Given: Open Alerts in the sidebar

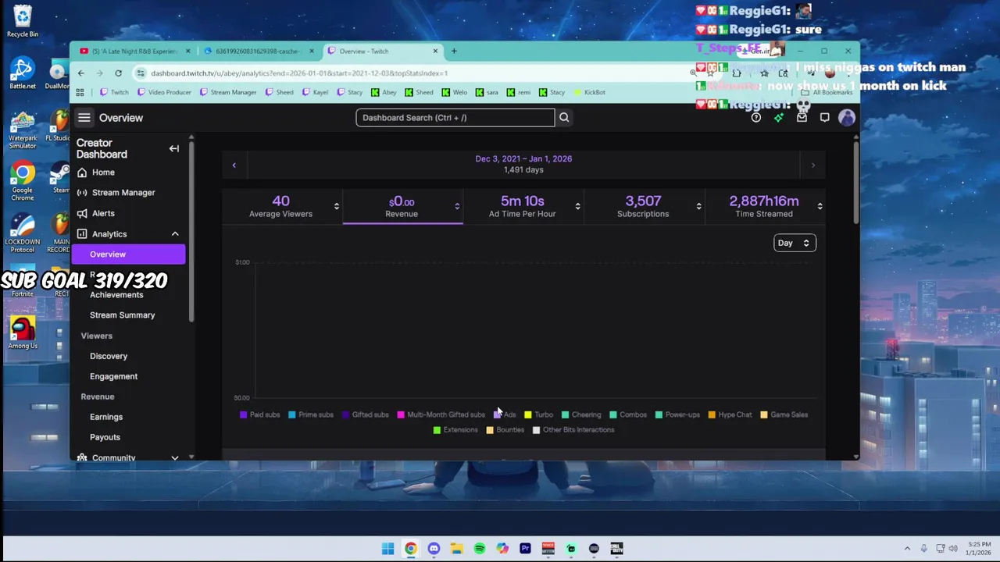Looking at the screenshot, I should (96, 213).
